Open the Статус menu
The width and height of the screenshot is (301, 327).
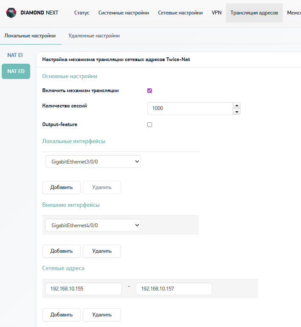82,13
